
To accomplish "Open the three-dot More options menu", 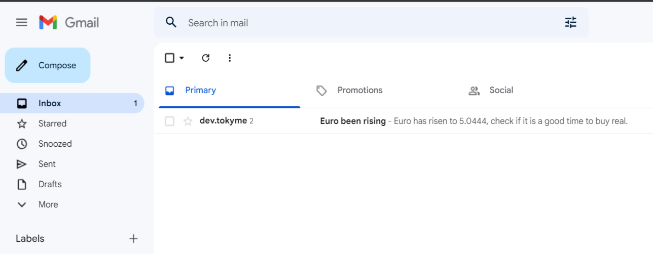I will pyautogui.click(x=230, y=58).
